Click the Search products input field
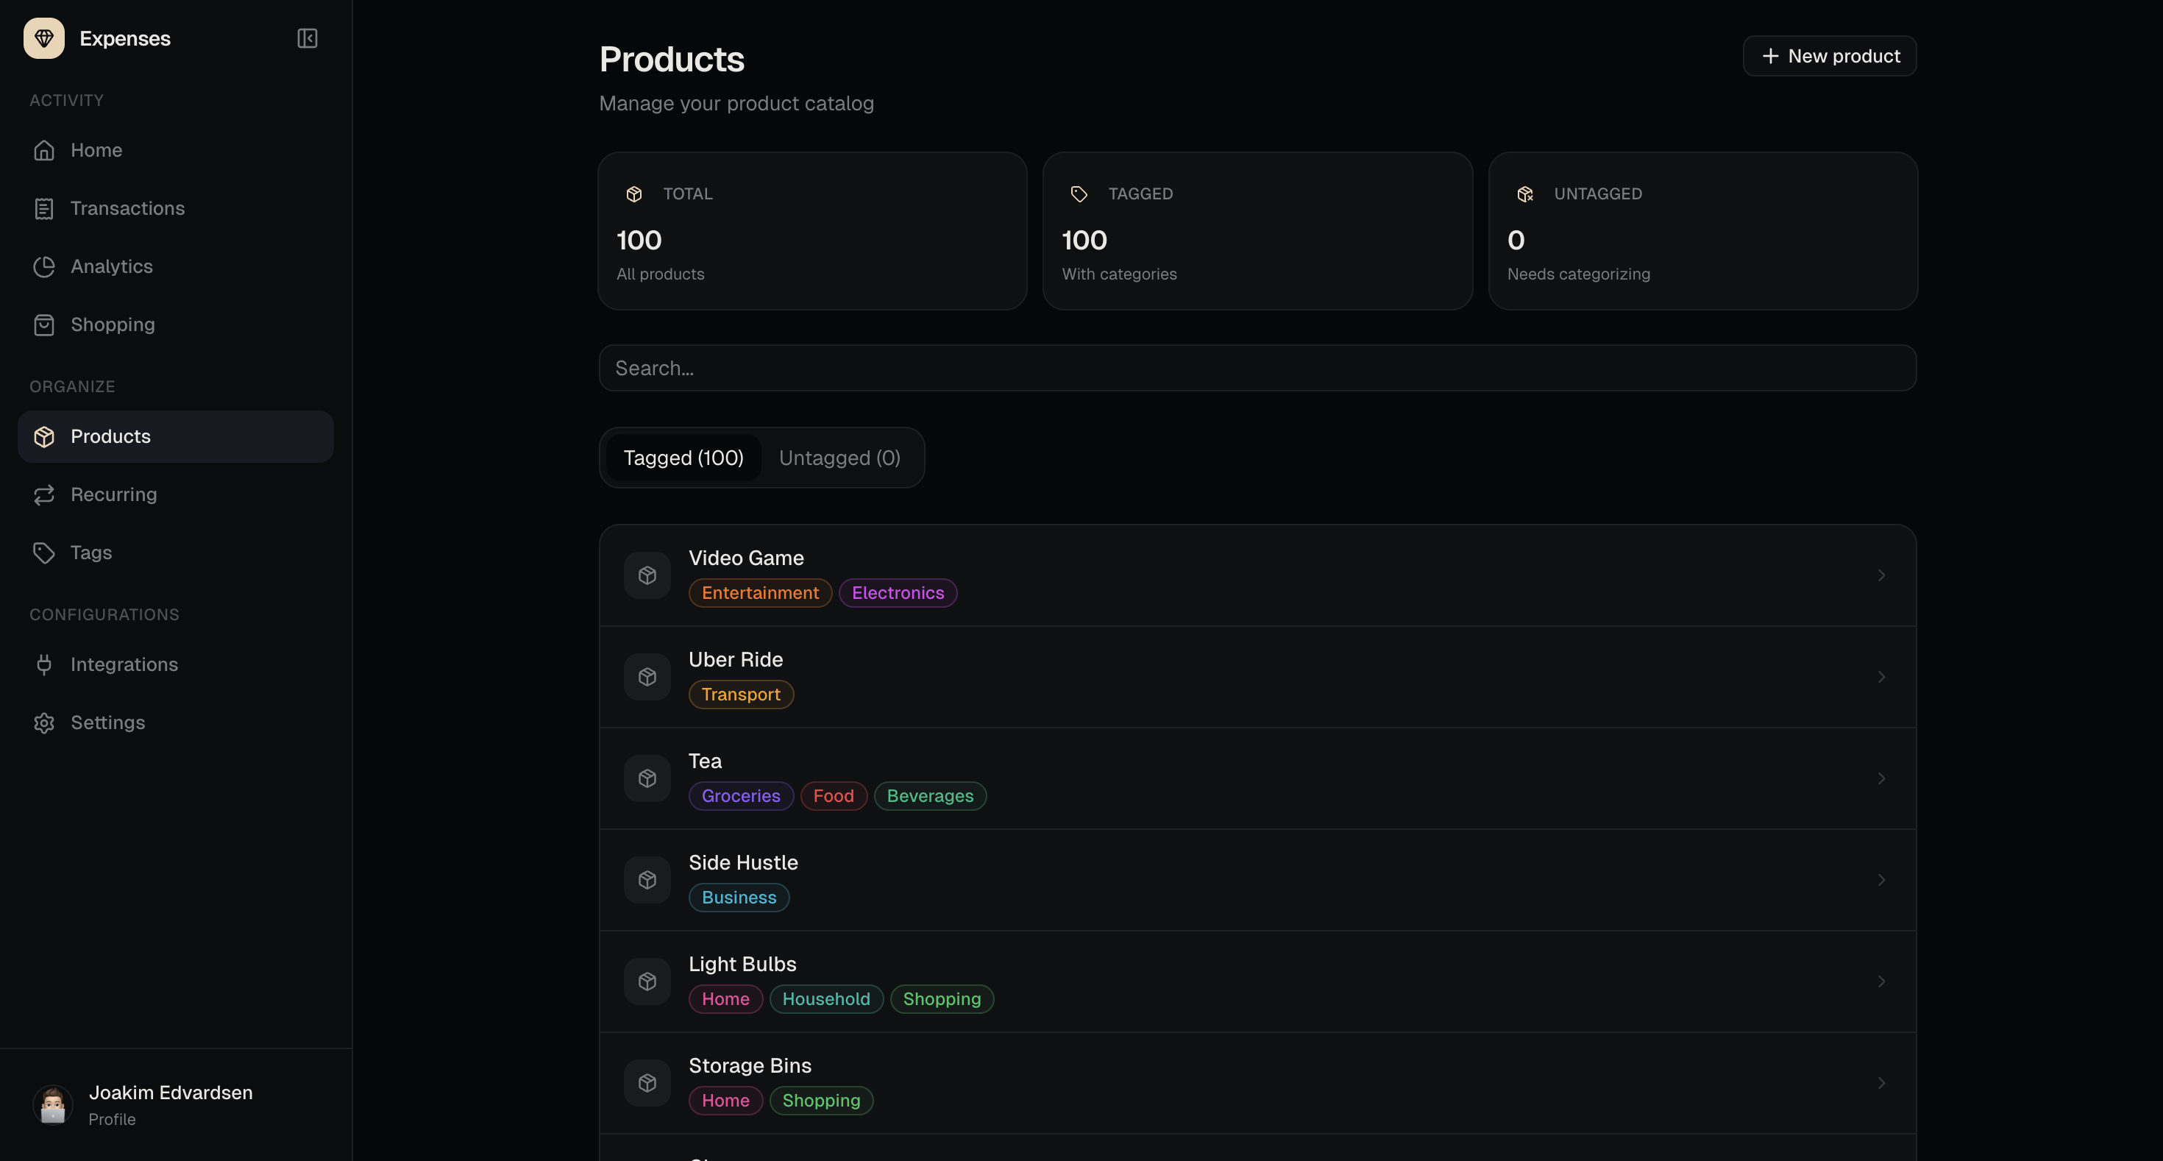This screenshot has height=1161, width=2163. click(1257, 368)
